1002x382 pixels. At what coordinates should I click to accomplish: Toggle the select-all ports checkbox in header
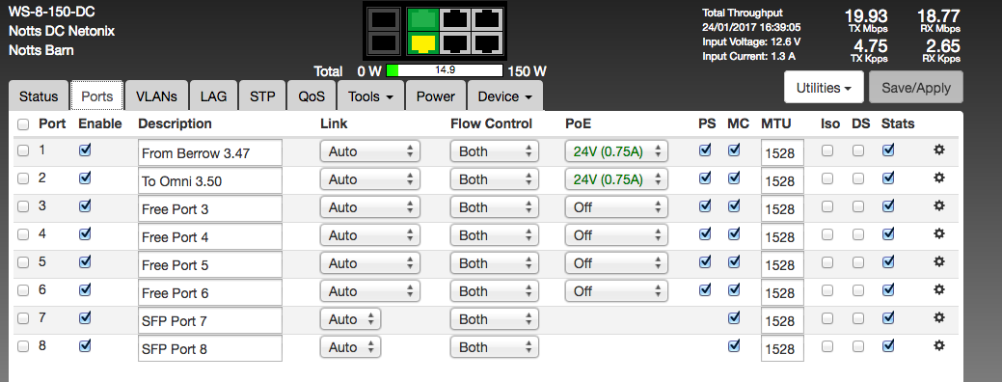coord(23,123)
